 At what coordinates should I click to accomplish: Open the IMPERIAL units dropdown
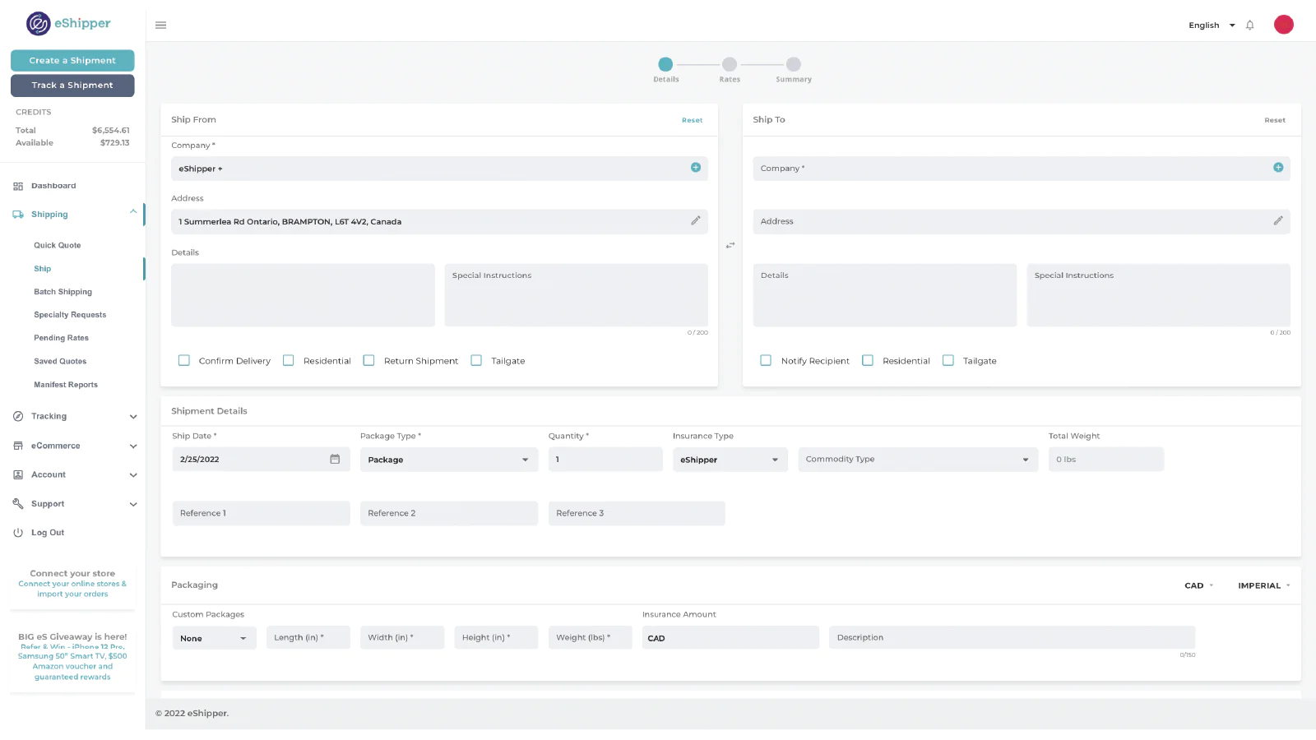click(1264, 585)
